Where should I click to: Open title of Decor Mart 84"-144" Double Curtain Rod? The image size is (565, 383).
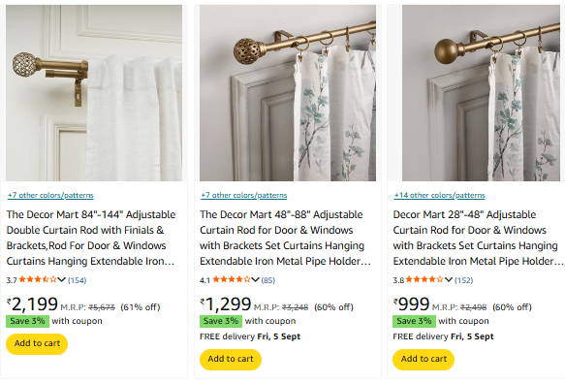(91, 238)
